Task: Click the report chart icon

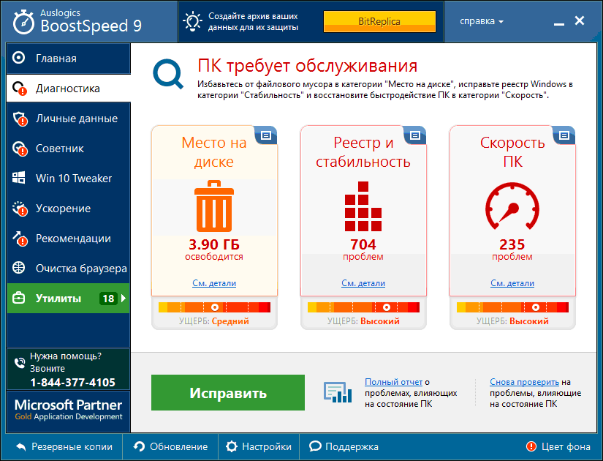Action: click(x=338, y=392)
